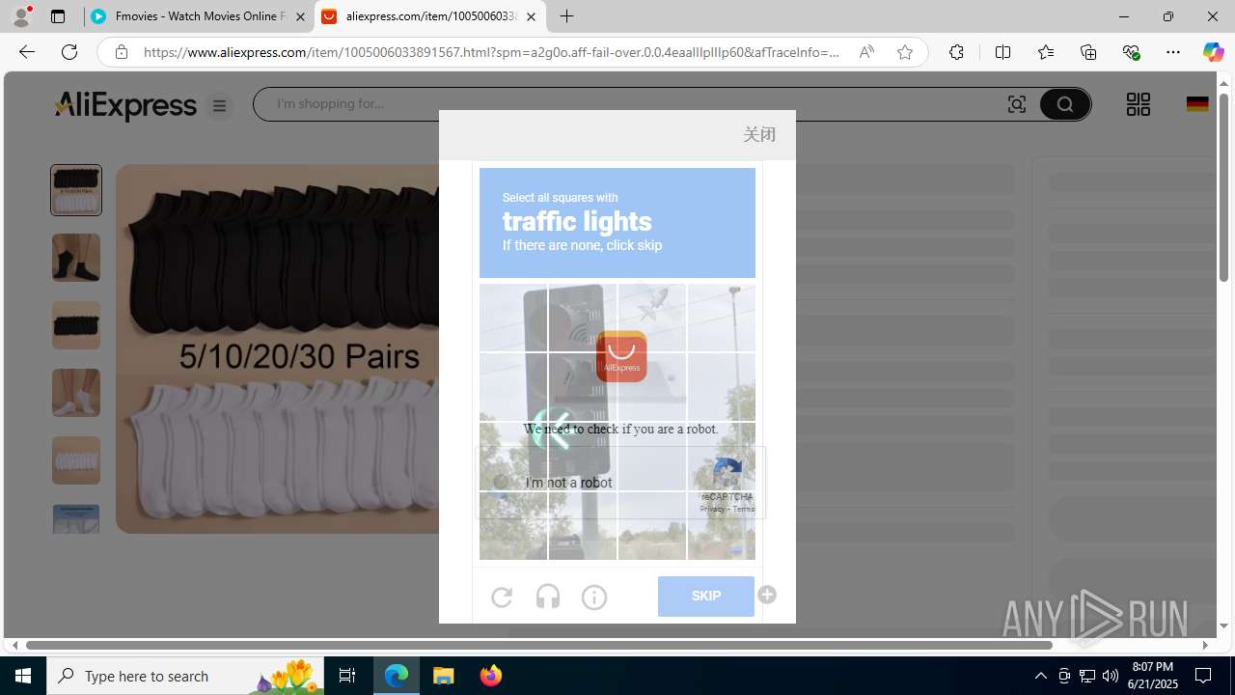1235x695 pixels.
Task: Click the vertical scrollbar down arrow
Action: (x=1223, y=626)
